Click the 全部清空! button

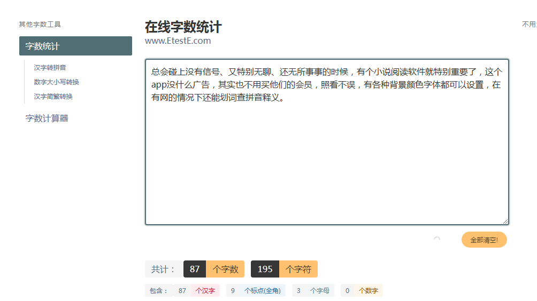[484, 240]
